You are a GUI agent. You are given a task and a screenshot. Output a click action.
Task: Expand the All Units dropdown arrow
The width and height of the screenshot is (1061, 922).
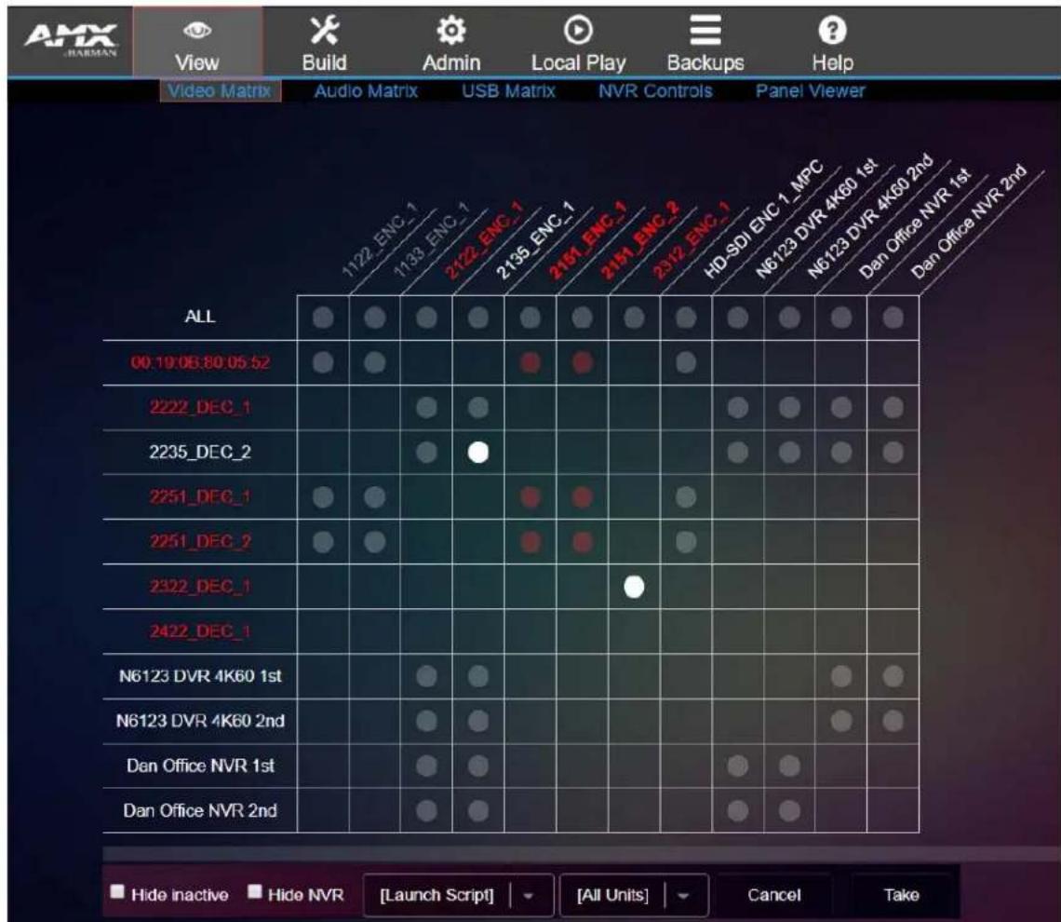683,896
